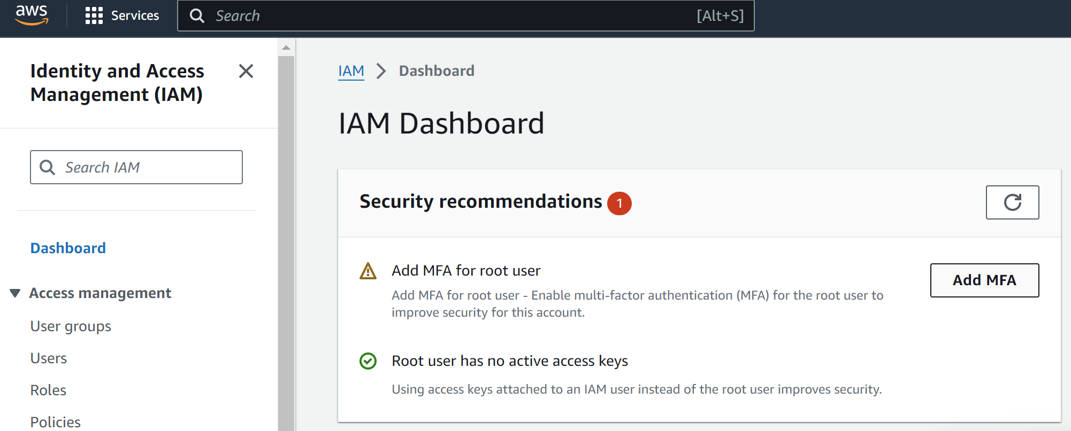Click the Add MFA button

pos(984,280)
